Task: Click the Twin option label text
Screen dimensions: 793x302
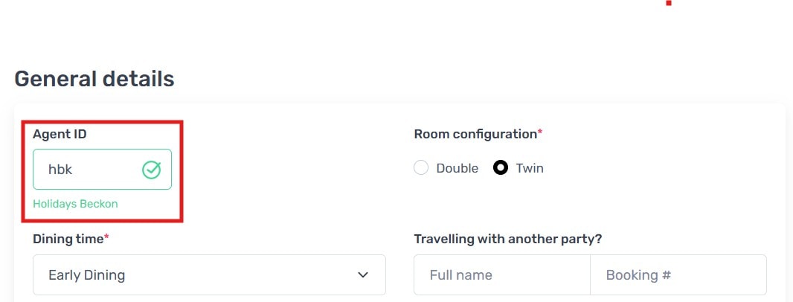Action: coord(530,168)
